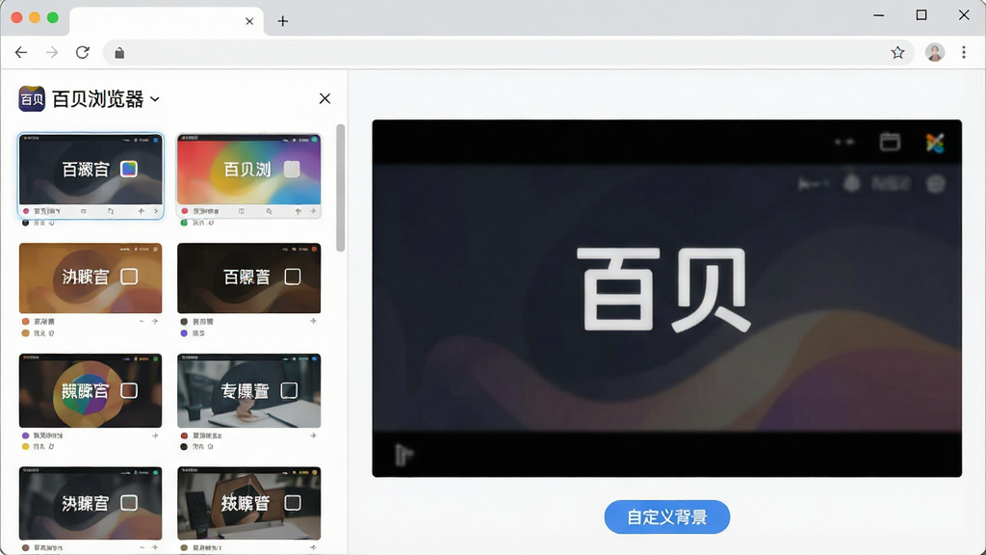
Task: Pick the red dot below desk notebook theme
Action: pyautogui.click(x=184, y=436)
